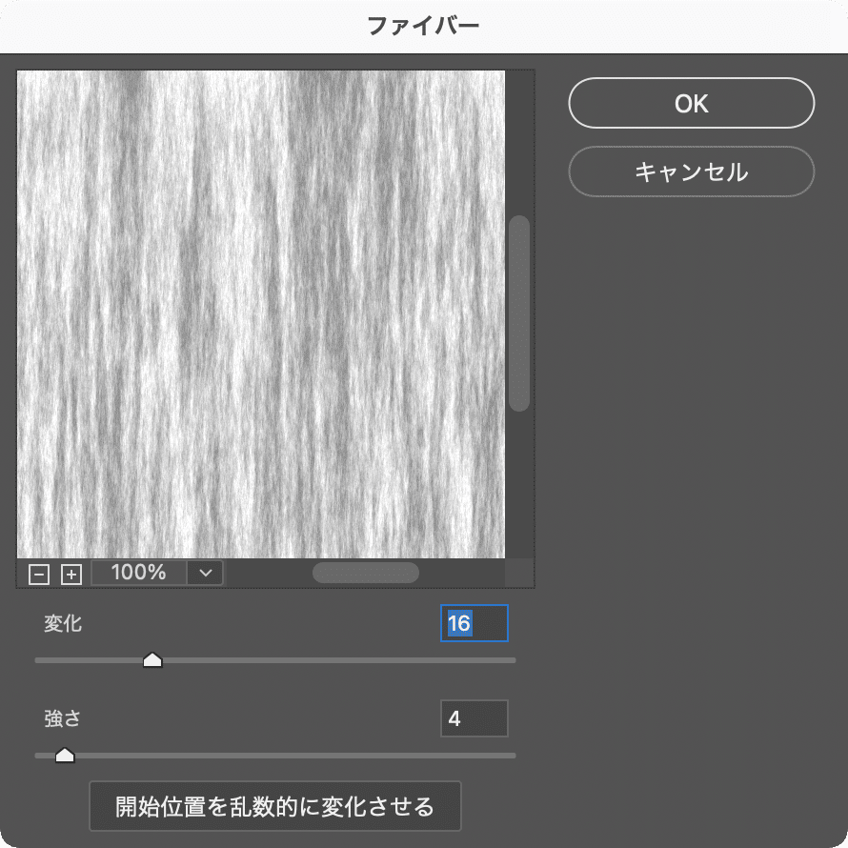Image resolution: width=848 pixels, height=848 pixels.
Task: Open the 100% zoom level dropdown
Action: (206, 573)
